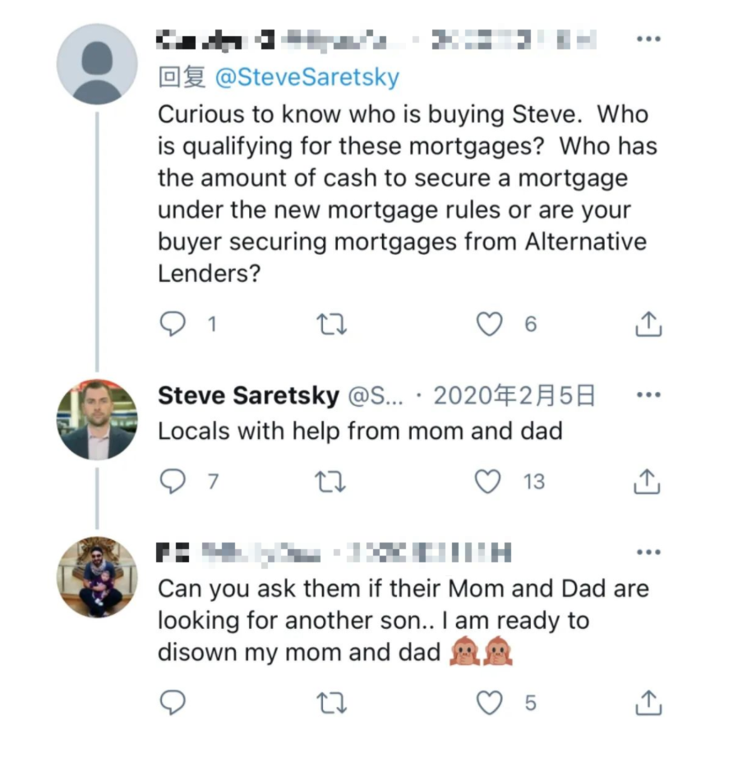Reply to Steve Saretsky's mom and dad tweet

coord(173,482)
